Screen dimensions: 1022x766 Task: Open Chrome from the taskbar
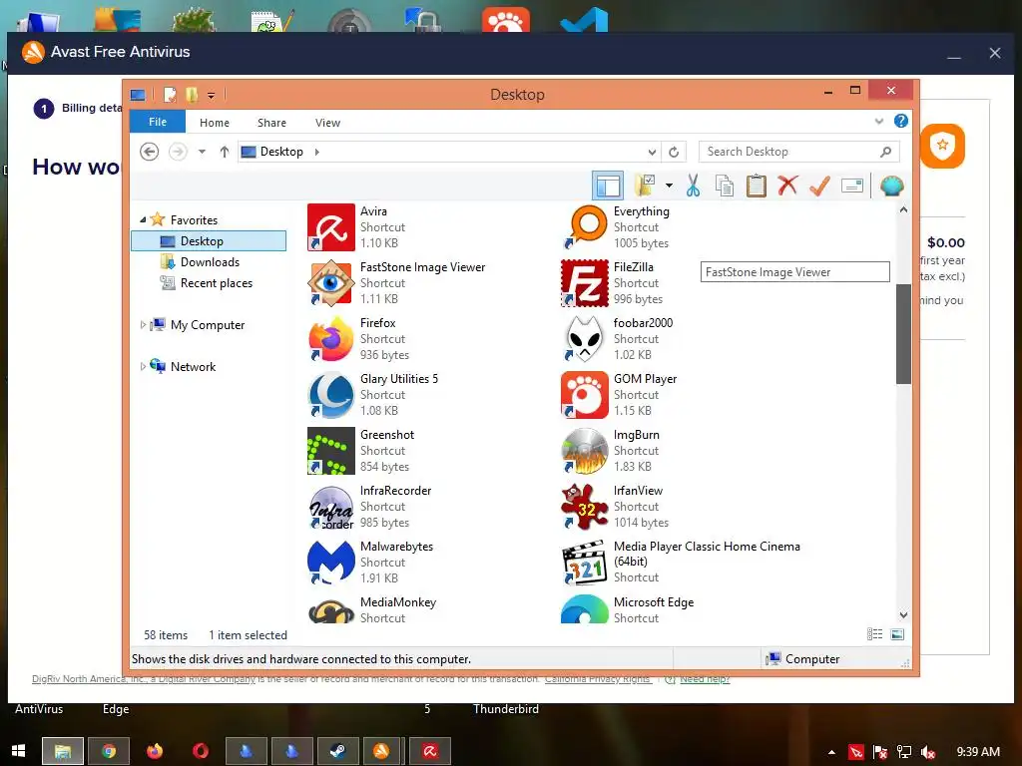[x=108, y=751]
